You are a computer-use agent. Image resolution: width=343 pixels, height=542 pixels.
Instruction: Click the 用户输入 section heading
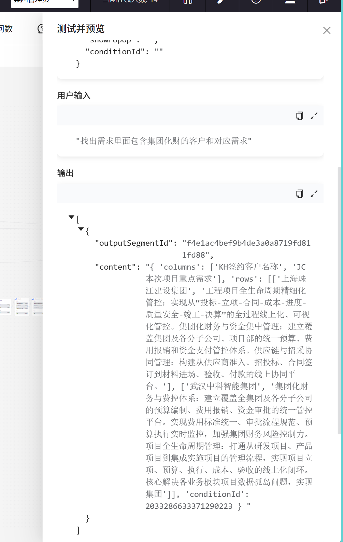click(74, 96)
